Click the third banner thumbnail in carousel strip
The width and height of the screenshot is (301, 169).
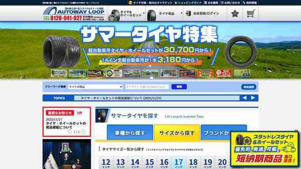[96, 73]
